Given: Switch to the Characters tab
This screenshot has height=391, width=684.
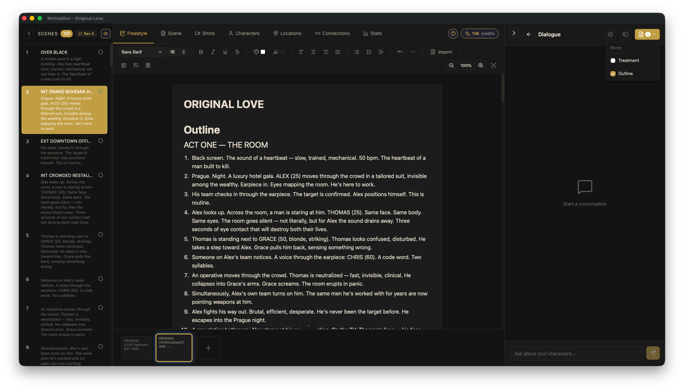Looking at the screenshot, I should 244,33.
